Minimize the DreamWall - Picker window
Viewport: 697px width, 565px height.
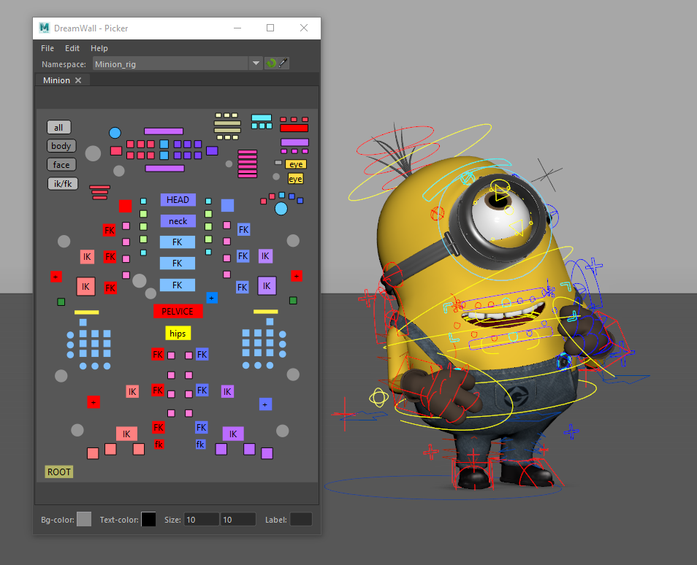coord(237,28)
